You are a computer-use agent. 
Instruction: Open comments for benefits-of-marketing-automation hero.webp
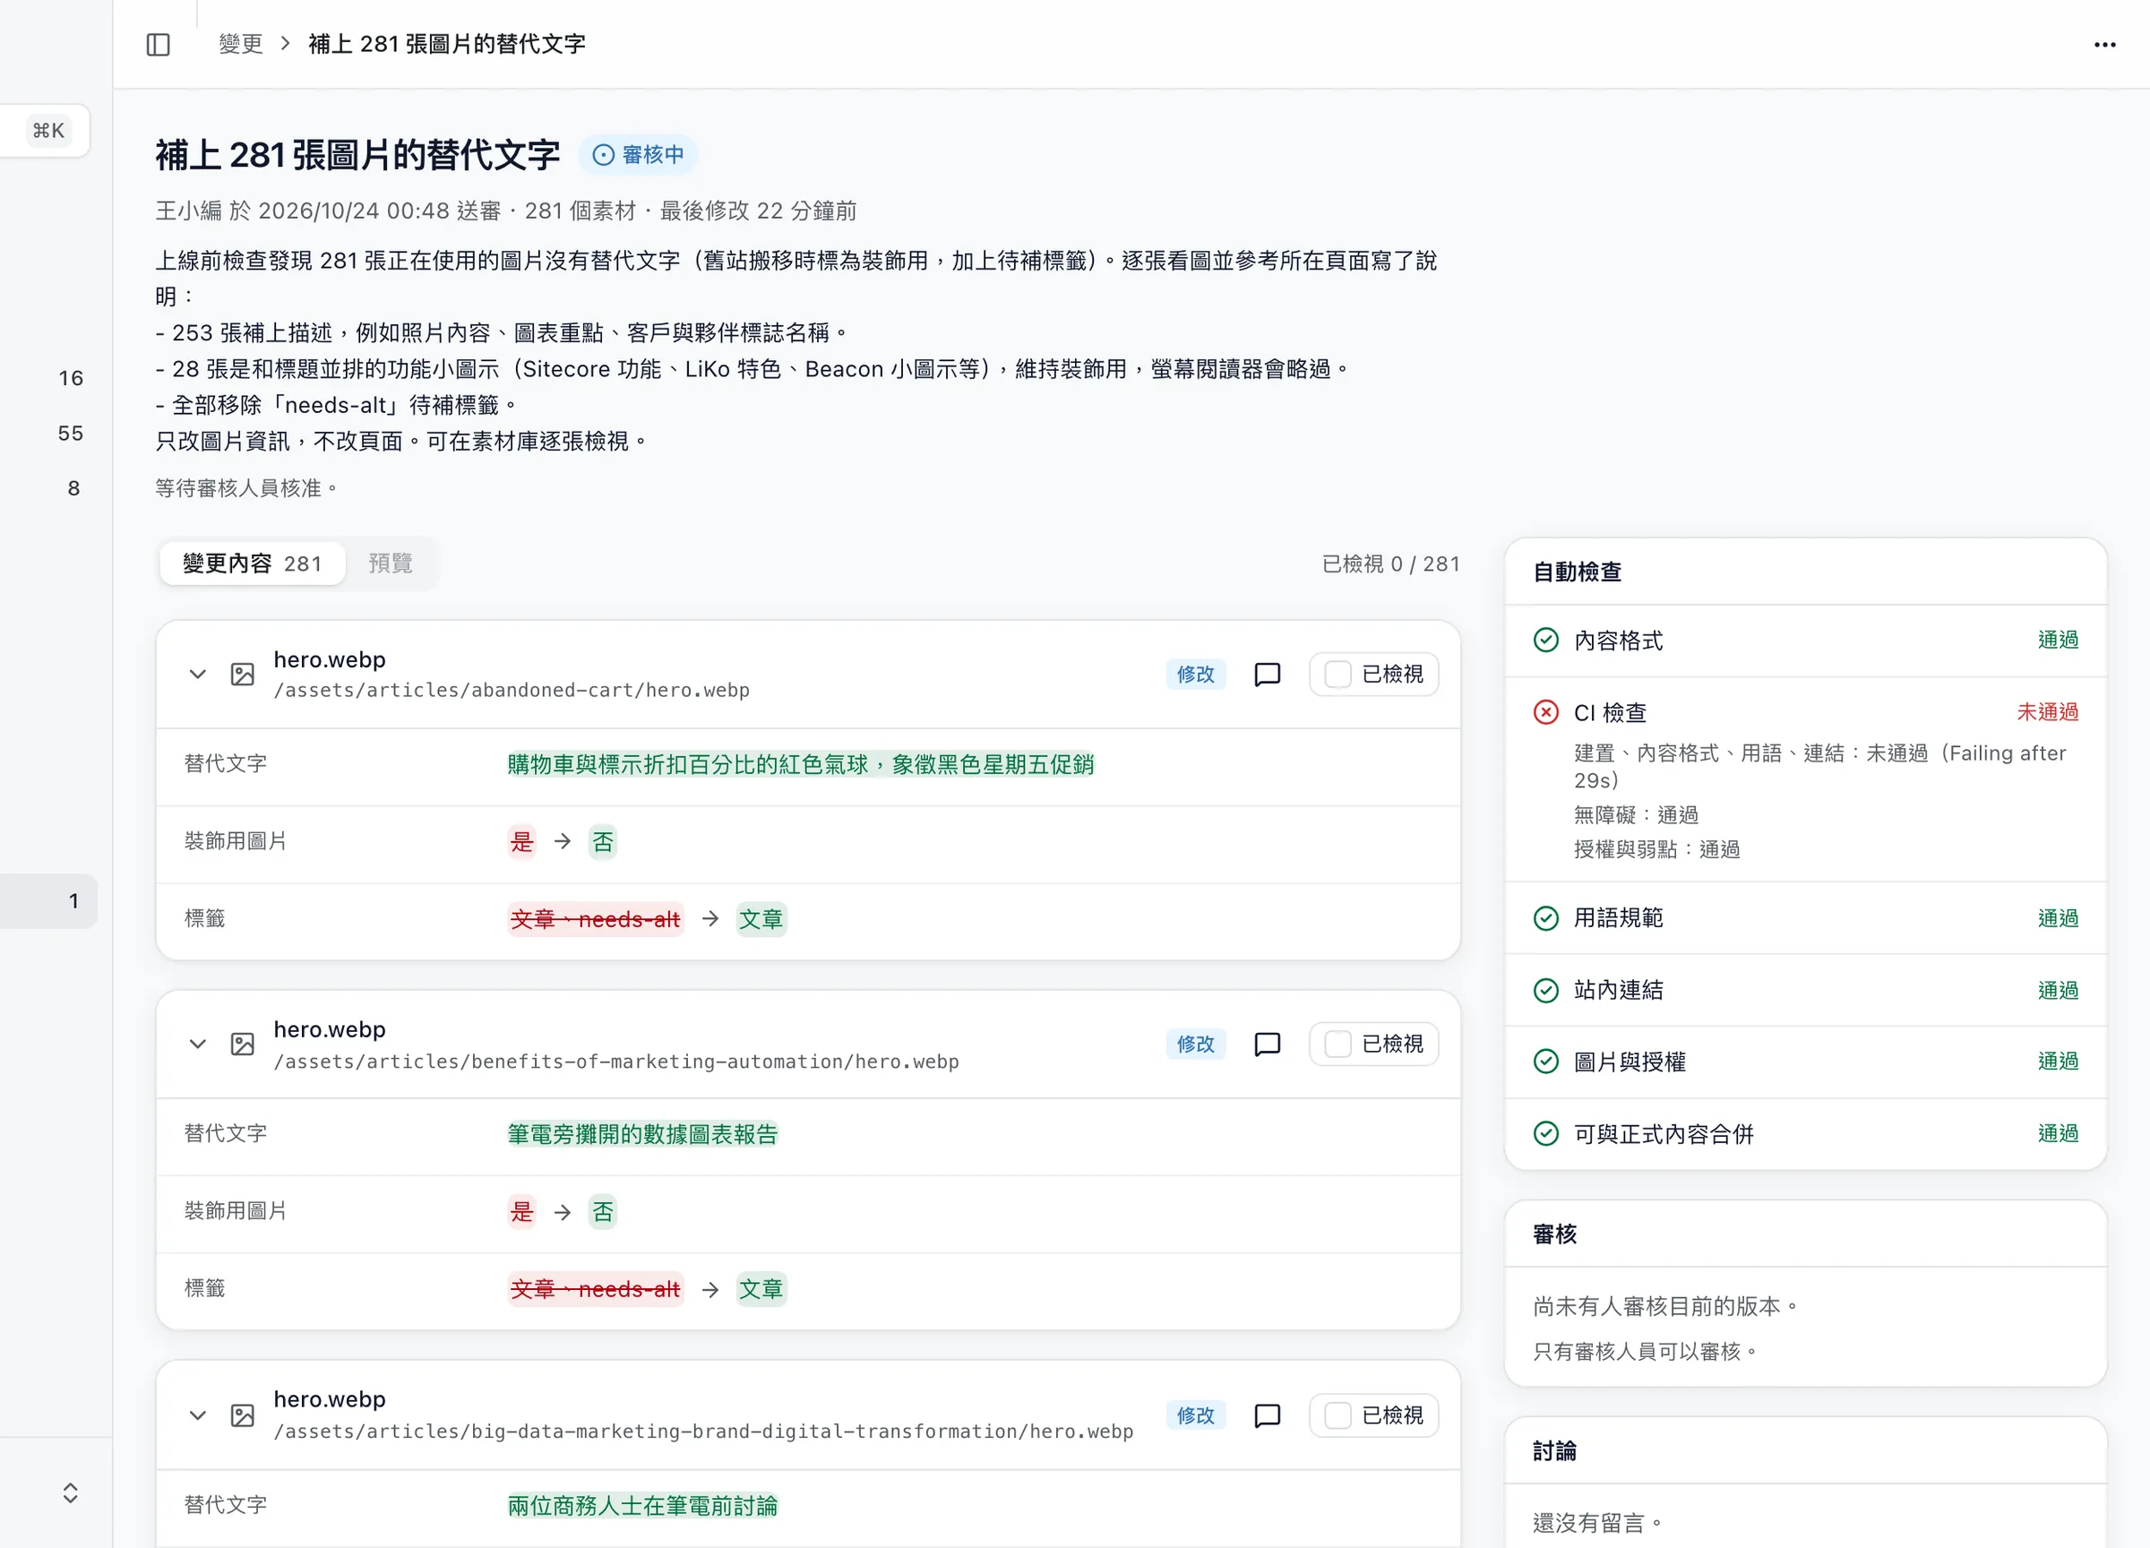tap(1268, 1044)
